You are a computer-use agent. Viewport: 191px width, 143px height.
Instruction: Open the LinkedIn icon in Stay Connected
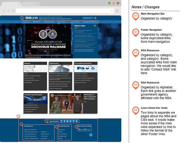pos(71,121)
